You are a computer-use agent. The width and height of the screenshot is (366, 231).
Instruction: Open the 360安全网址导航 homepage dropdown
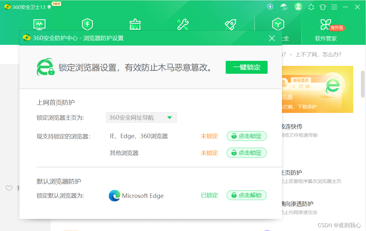(141, 117)
